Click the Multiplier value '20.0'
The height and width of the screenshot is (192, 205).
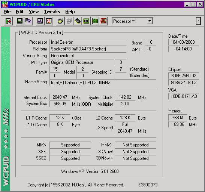coord(125,104)
